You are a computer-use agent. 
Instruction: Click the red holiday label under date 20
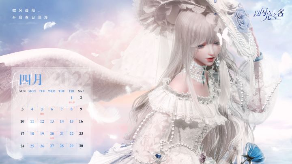point(52,138)
